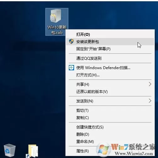Image resolution: width=158 pixels, height=158 pixels.
Task: Select the Recycle Bin desktop icon
Action: (9, 150)
